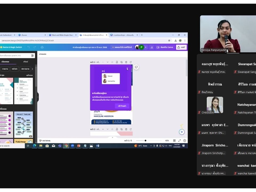
Task: Toggle page 2 visibility eye icon
Action: tap(112, 129)
